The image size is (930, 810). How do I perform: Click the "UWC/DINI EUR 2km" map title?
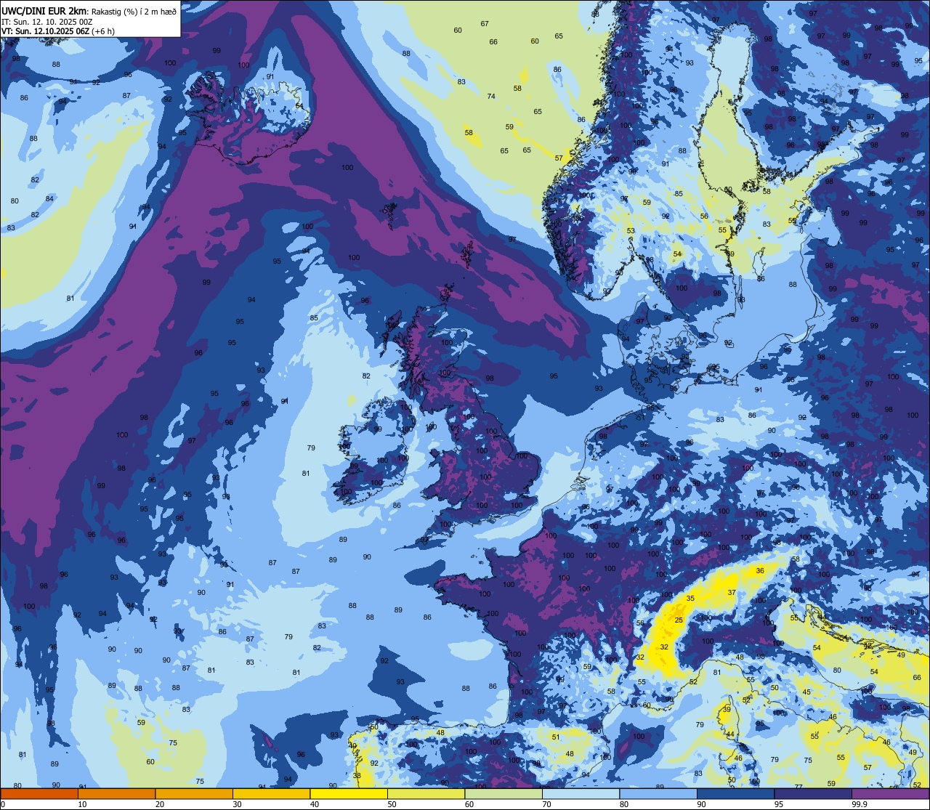click(x=44, y=9)
